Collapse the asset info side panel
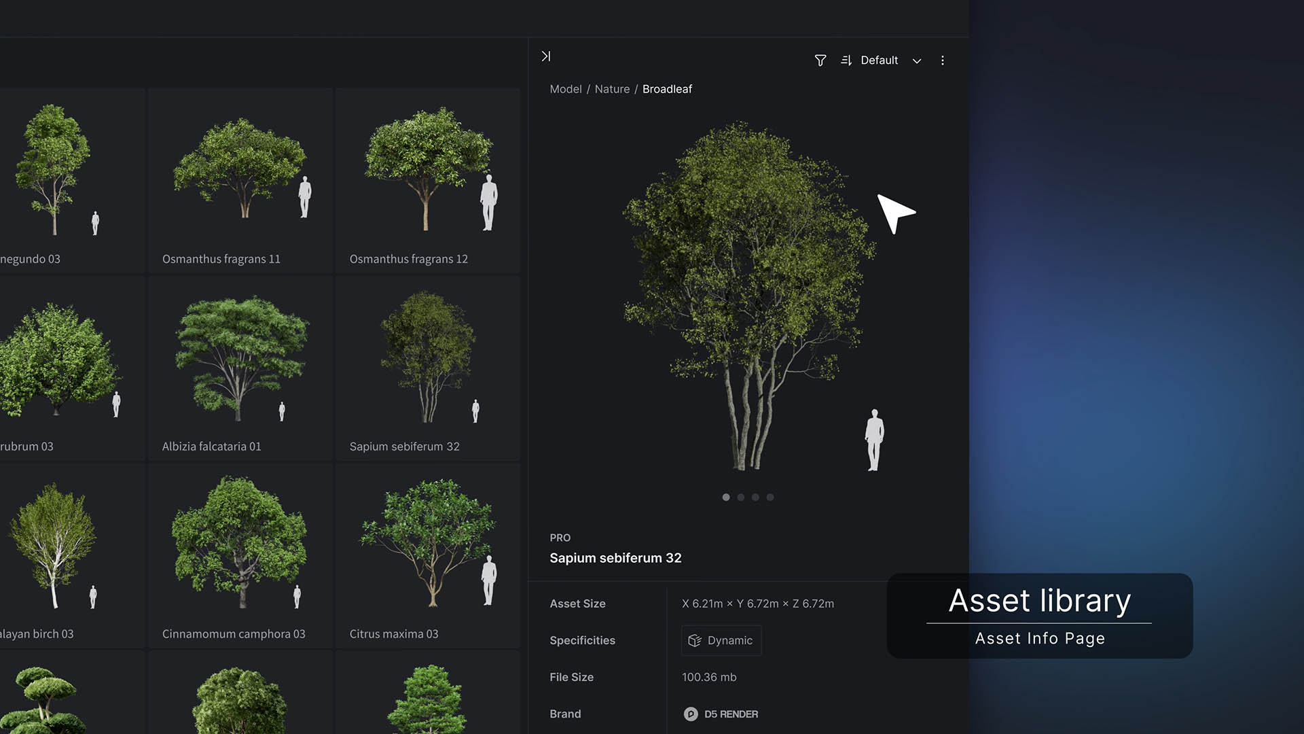 coord(545,56)
